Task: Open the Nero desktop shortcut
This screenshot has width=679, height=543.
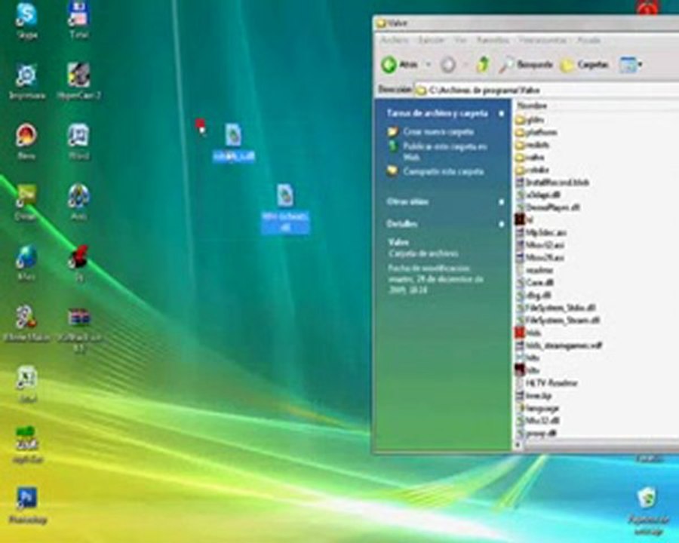Action: click(x=26, y=142)
